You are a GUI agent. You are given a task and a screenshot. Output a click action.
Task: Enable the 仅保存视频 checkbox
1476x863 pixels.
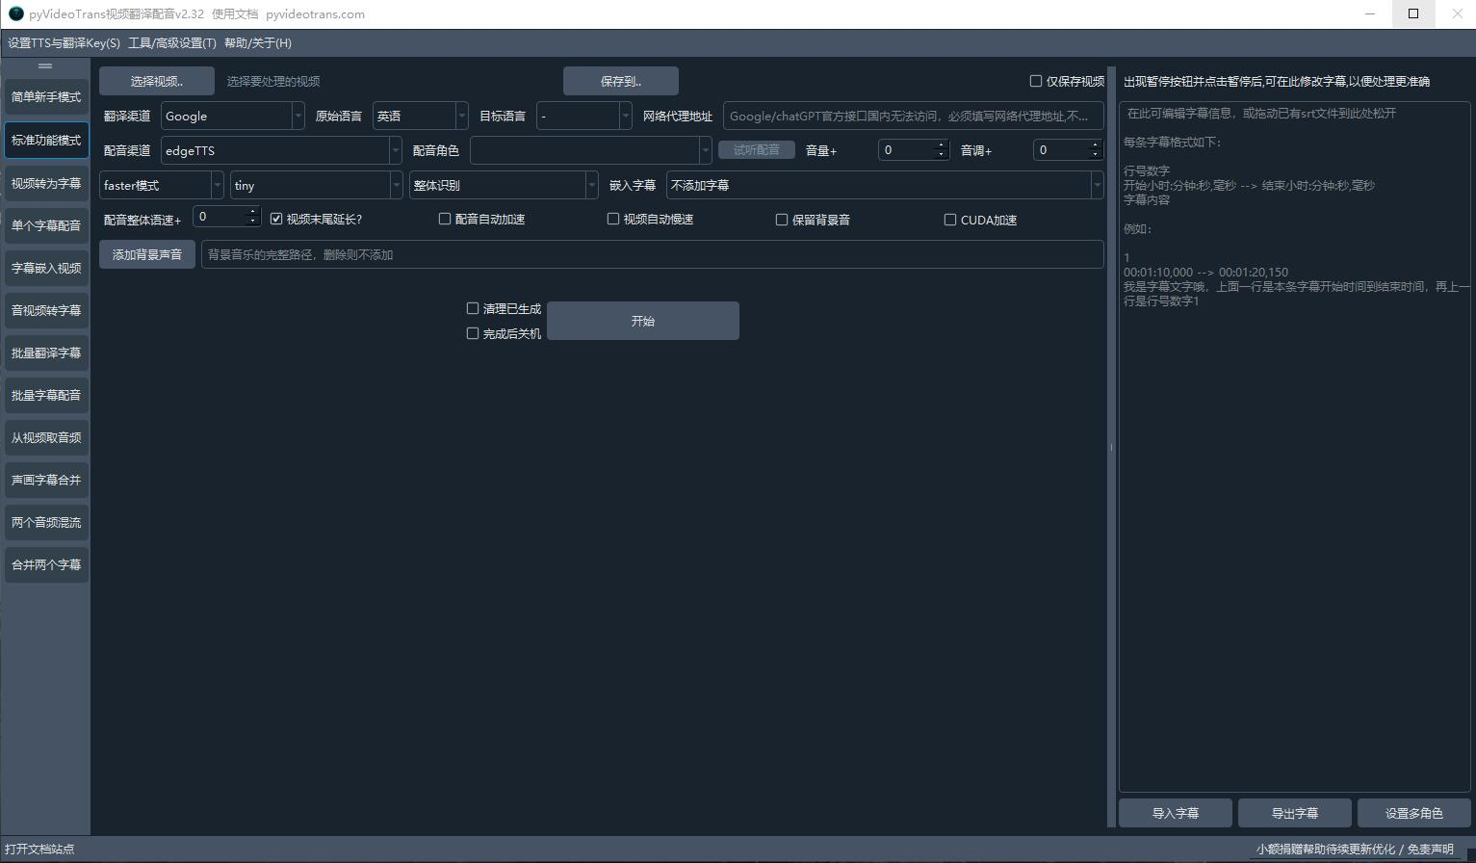click(1036, 81)
